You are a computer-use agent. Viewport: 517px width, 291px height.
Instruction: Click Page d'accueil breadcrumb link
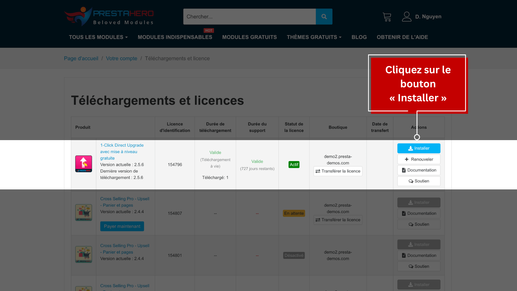[x=81, y=58]
